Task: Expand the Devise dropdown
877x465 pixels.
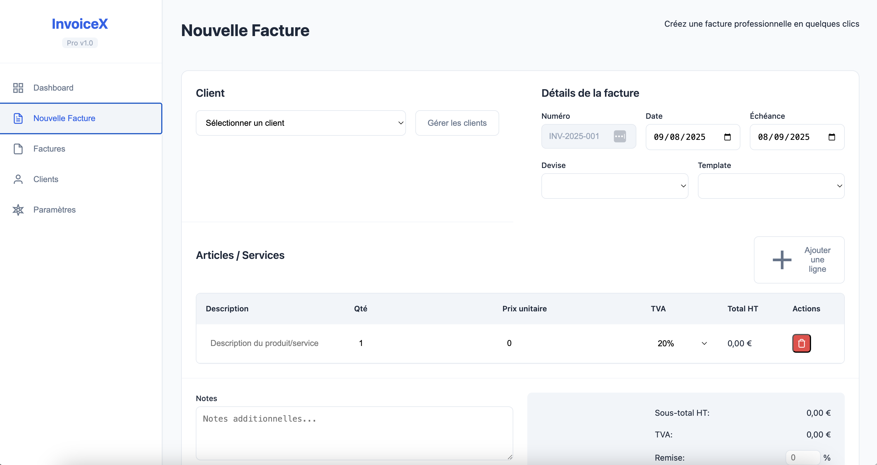Action: point(614,186)
